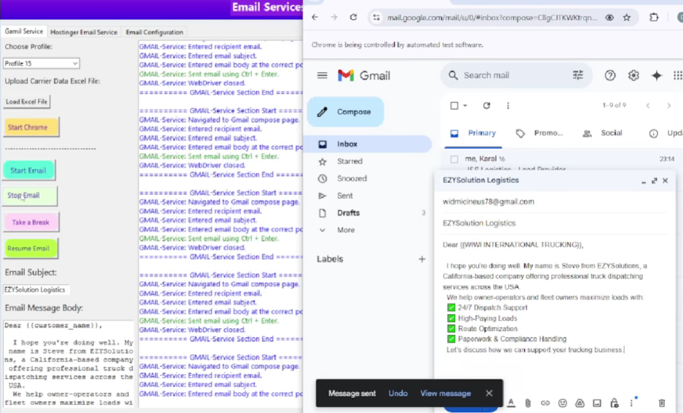Image resolution: width=683 pixels, height=413 pixels.
Task: Open the select-all dropdown arrow
Action: coord(465,105)
